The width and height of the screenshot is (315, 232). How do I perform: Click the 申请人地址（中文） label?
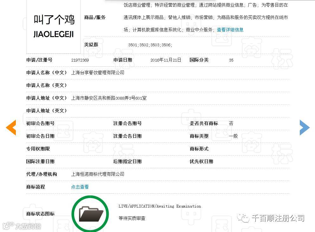46,98
